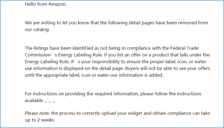
Task: Click the three dots after 'available'
Action: (x=50, y=102)
